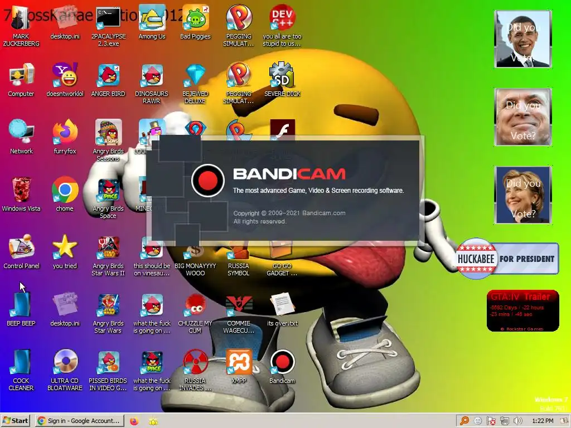
Task: Select the Angry Birds Star Wars icon
Action: [108, 313]
